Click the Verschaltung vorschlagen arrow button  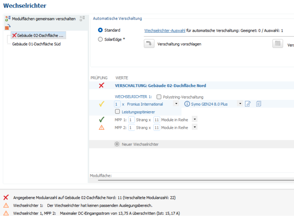click(149, 44)
